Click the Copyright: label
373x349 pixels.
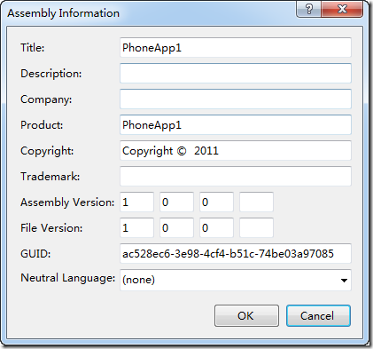click(x=47, y=151)
